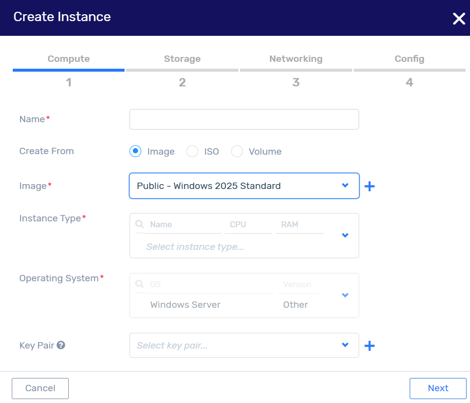Expand the Operating System dropdown
This screenshot has height=403, width=470.
pos(344,296)
